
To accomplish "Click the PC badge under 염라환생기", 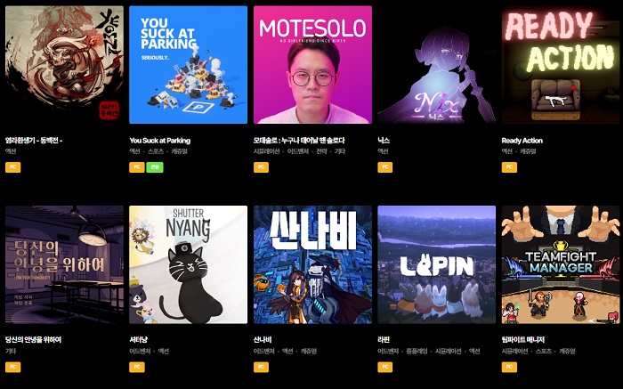I will click(x=12, y=167).
